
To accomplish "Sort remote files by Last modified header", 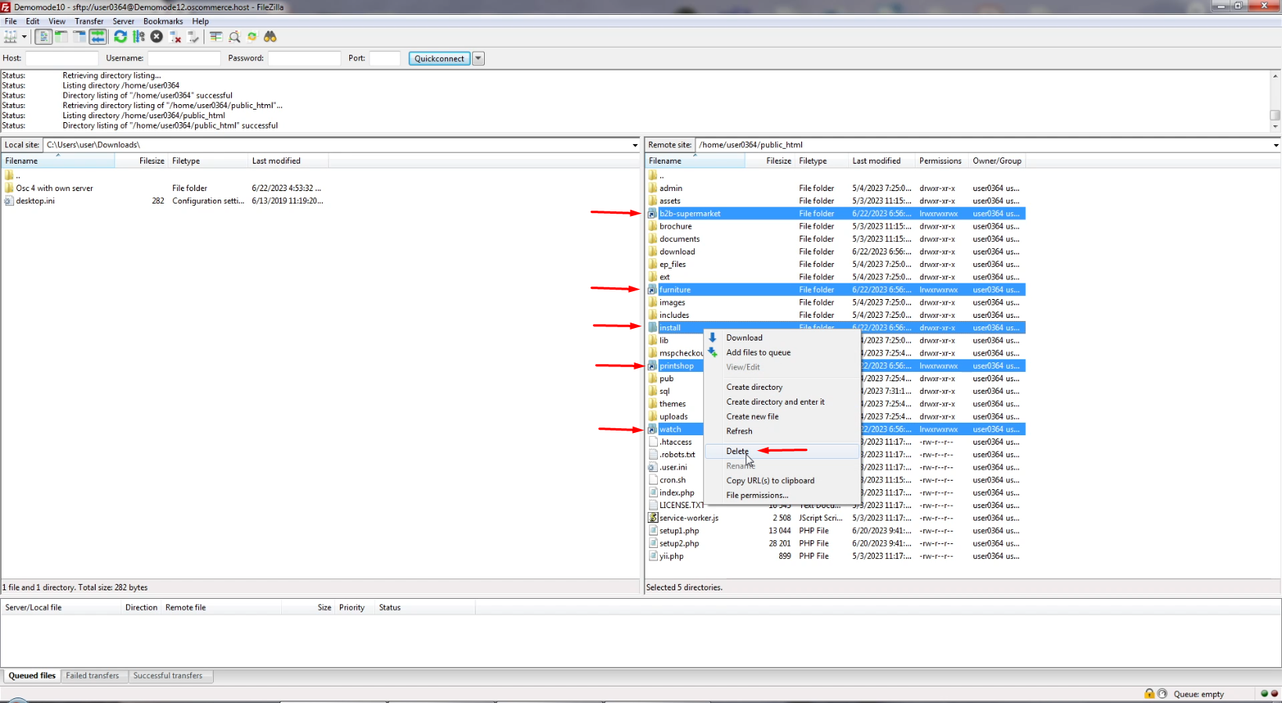I will click(876, 160).
